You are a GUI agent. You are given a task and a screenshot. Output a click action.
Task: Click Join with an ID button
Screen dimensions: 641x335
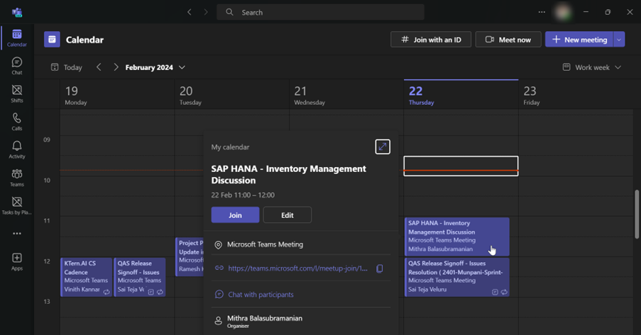[x=431, y=40]
